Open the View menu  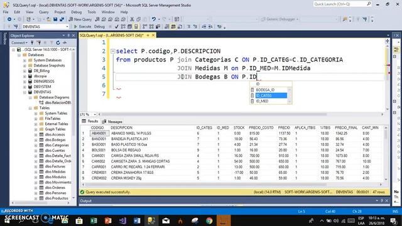click(30, 12)
